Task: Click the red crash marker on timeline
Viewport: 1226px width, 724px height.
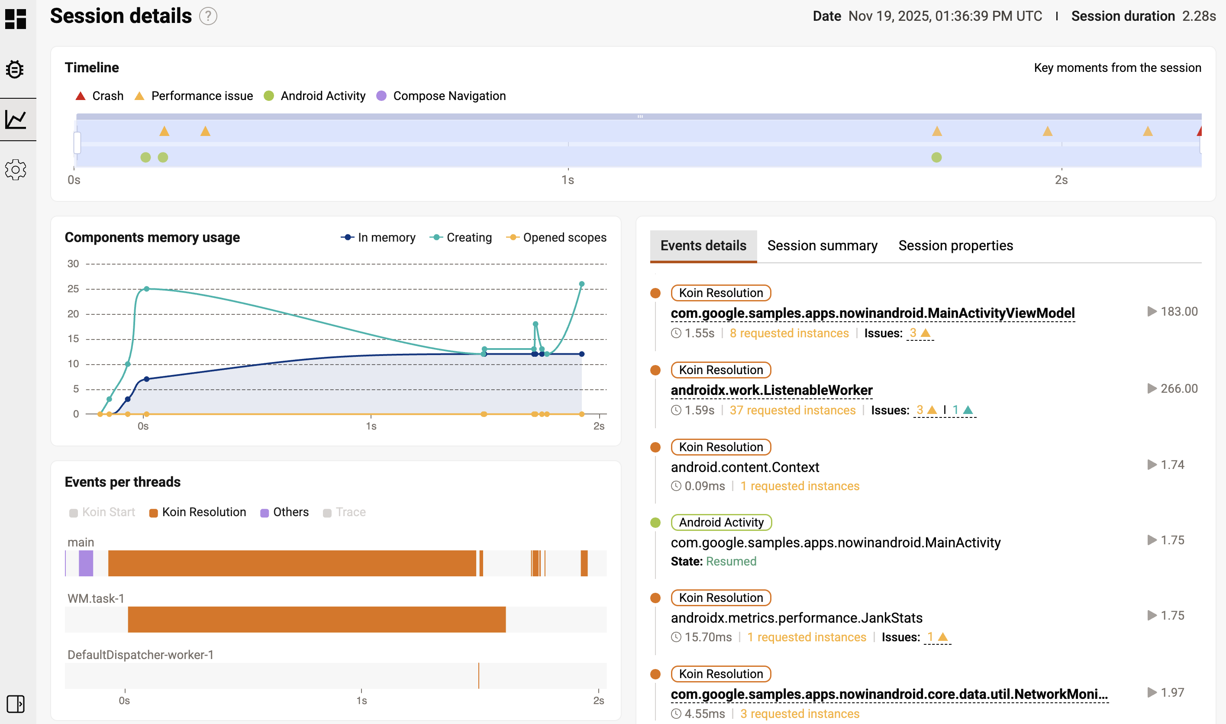Action: point(1200,131)
